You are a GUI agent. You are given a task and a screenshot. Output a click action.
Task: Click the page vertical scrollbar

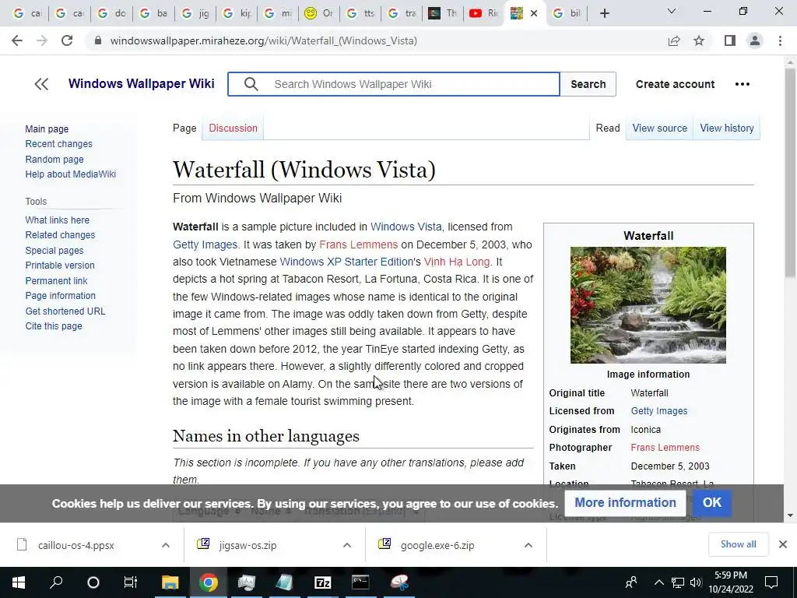coord(790,173)
